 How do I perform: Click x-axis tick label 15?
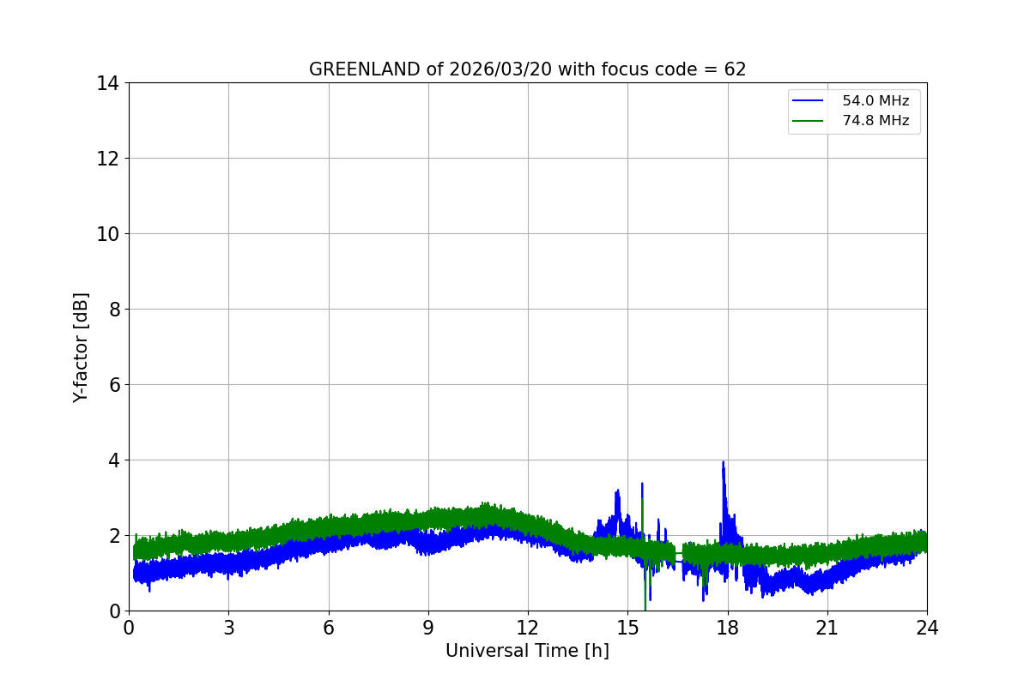click(627, 628)
